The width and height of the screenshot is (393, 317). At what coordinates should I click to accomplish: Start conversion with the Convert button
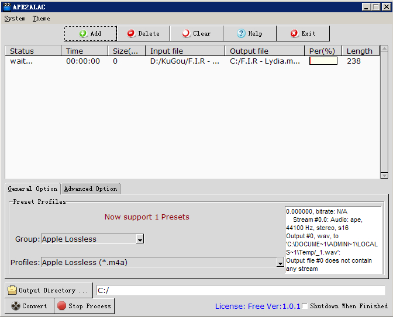(29, 306)
